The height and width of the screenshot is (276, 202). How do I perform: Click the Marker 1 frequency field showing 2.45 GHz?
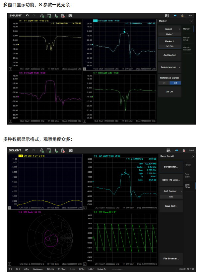169,46
